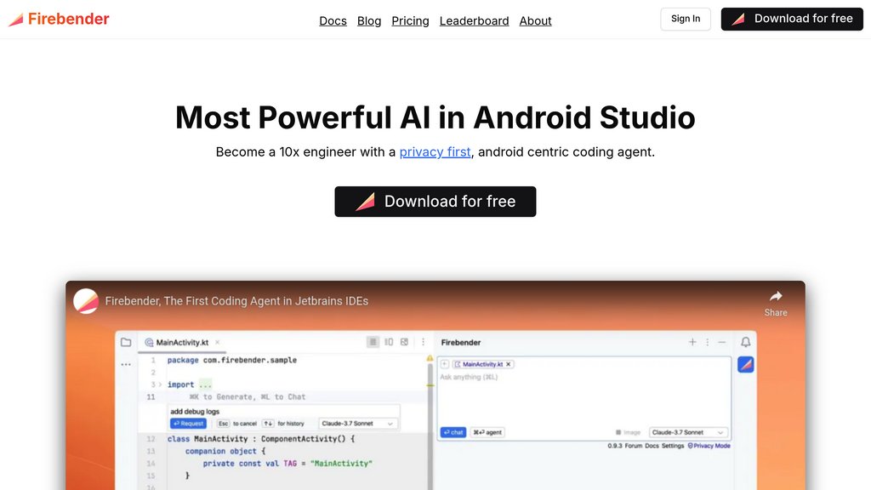Click the yellow warning icon in the editor

click(x=430, y=358)
